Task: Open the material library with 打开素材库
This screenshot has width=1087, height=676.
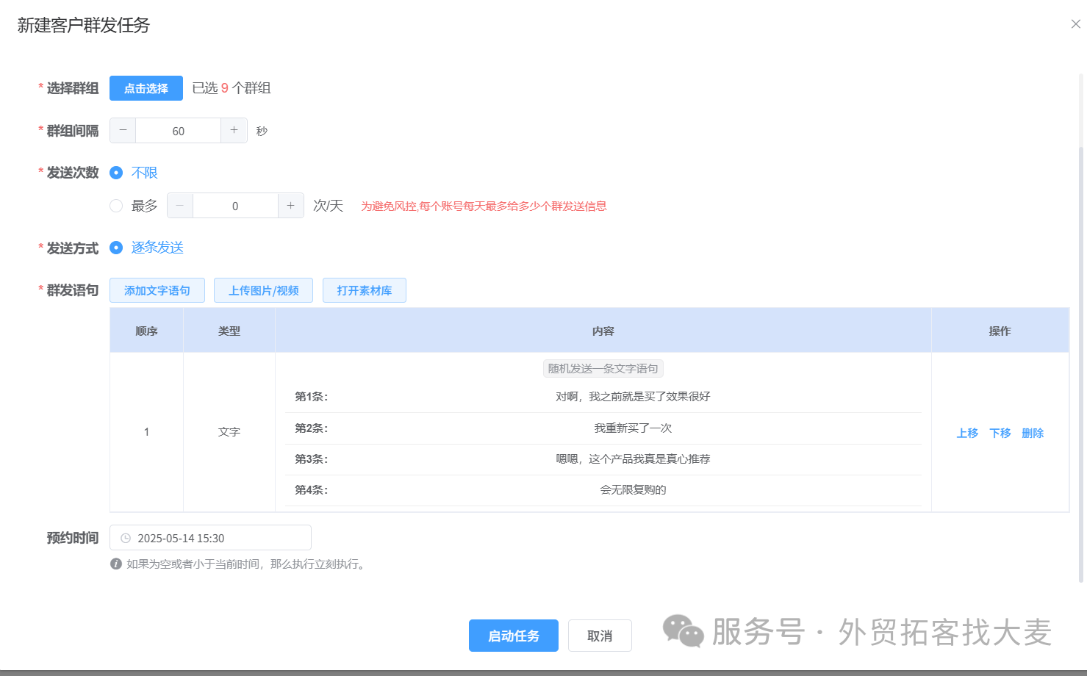Action: [365, 290]
